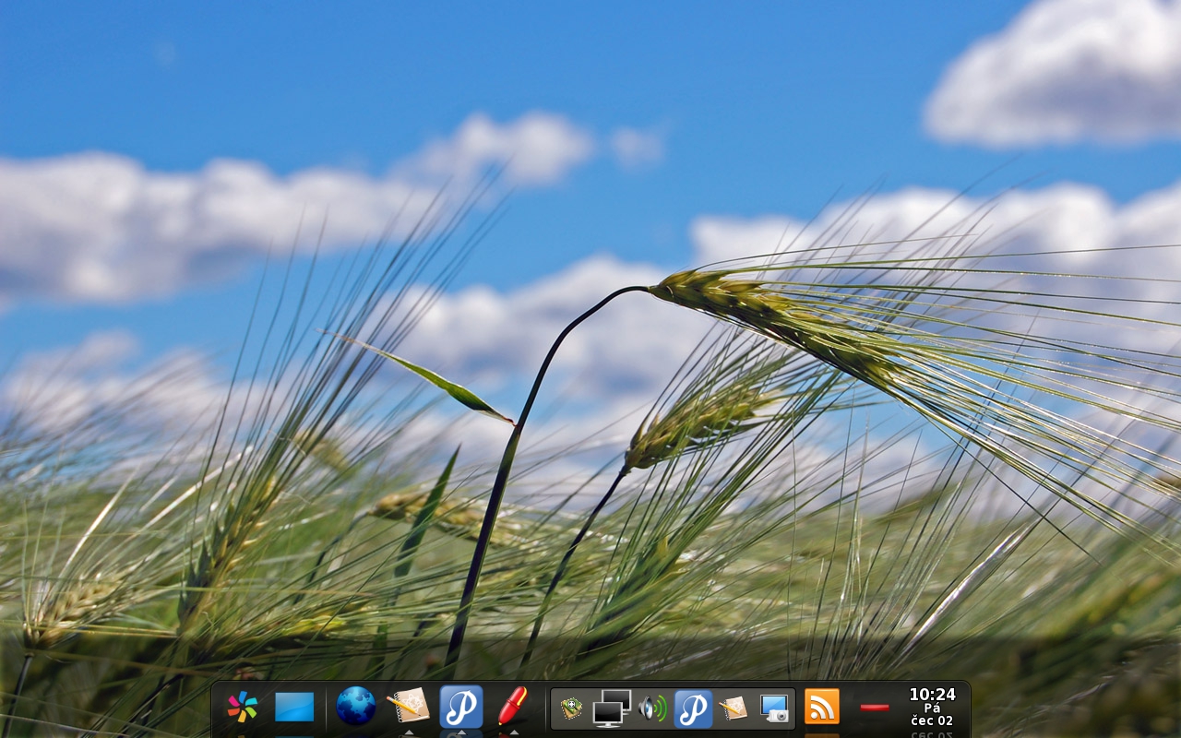Click the blue desktop rectangle icon
Image resolution: width=1181 pixels, height=738 pixels.
click(x=294, y=707)
